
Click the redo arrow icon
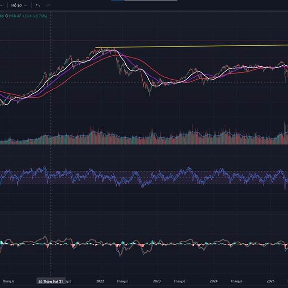[x=48, y=5]
